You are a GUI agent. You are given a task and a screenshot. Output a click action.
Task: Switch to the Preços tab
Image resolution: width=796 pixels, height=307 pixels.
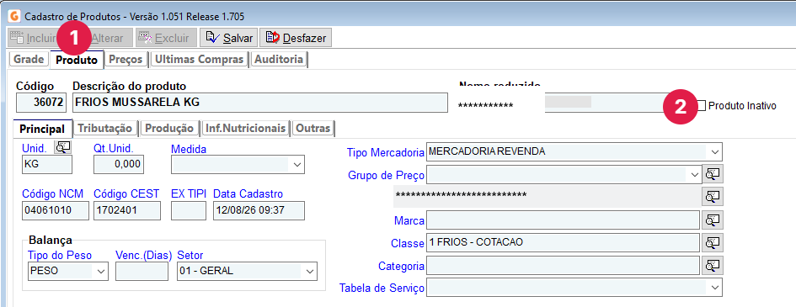tap(126, 59)
